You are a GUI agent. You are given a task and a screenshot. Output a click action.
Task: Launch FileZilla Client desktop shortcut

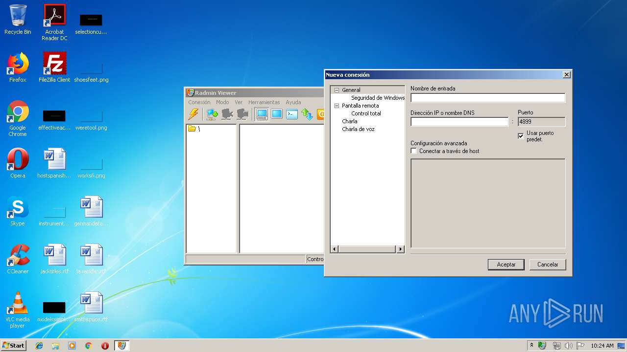[x=54, y=67]
